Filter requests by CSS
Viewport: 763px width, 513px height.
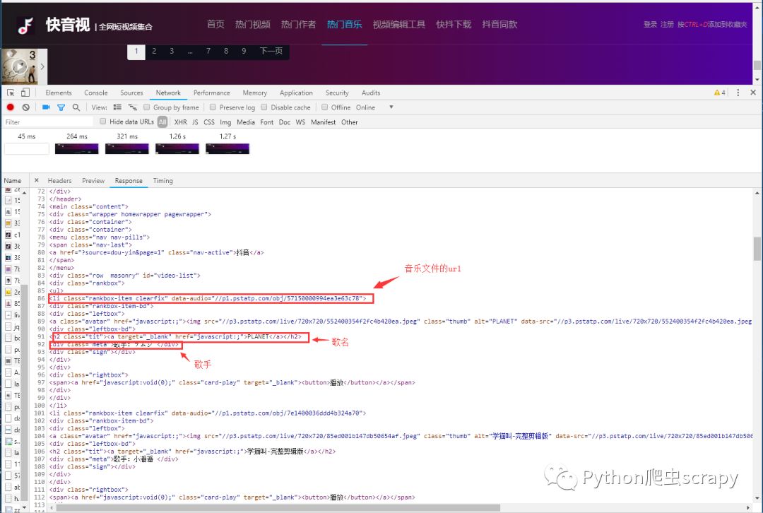[x=208, y=122]
